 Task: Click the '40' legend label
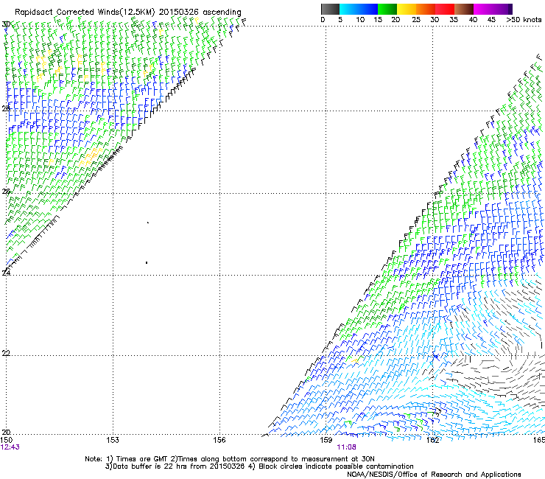coord(473,20)
